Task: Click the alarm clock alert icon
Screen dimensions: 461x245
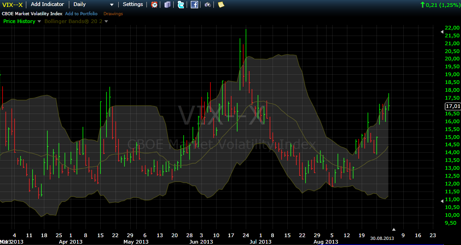Action: pyautogui.click(x=154, y=5)
